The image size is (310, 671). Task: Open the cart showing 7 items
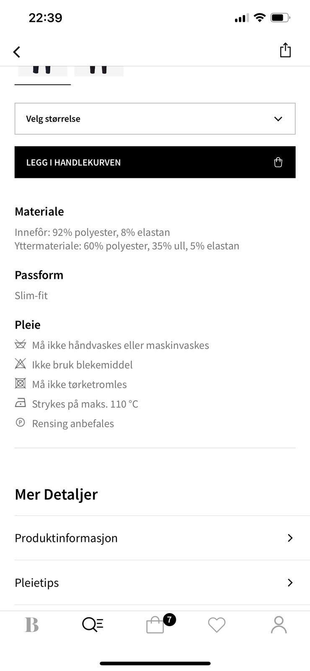click(155, 624)
